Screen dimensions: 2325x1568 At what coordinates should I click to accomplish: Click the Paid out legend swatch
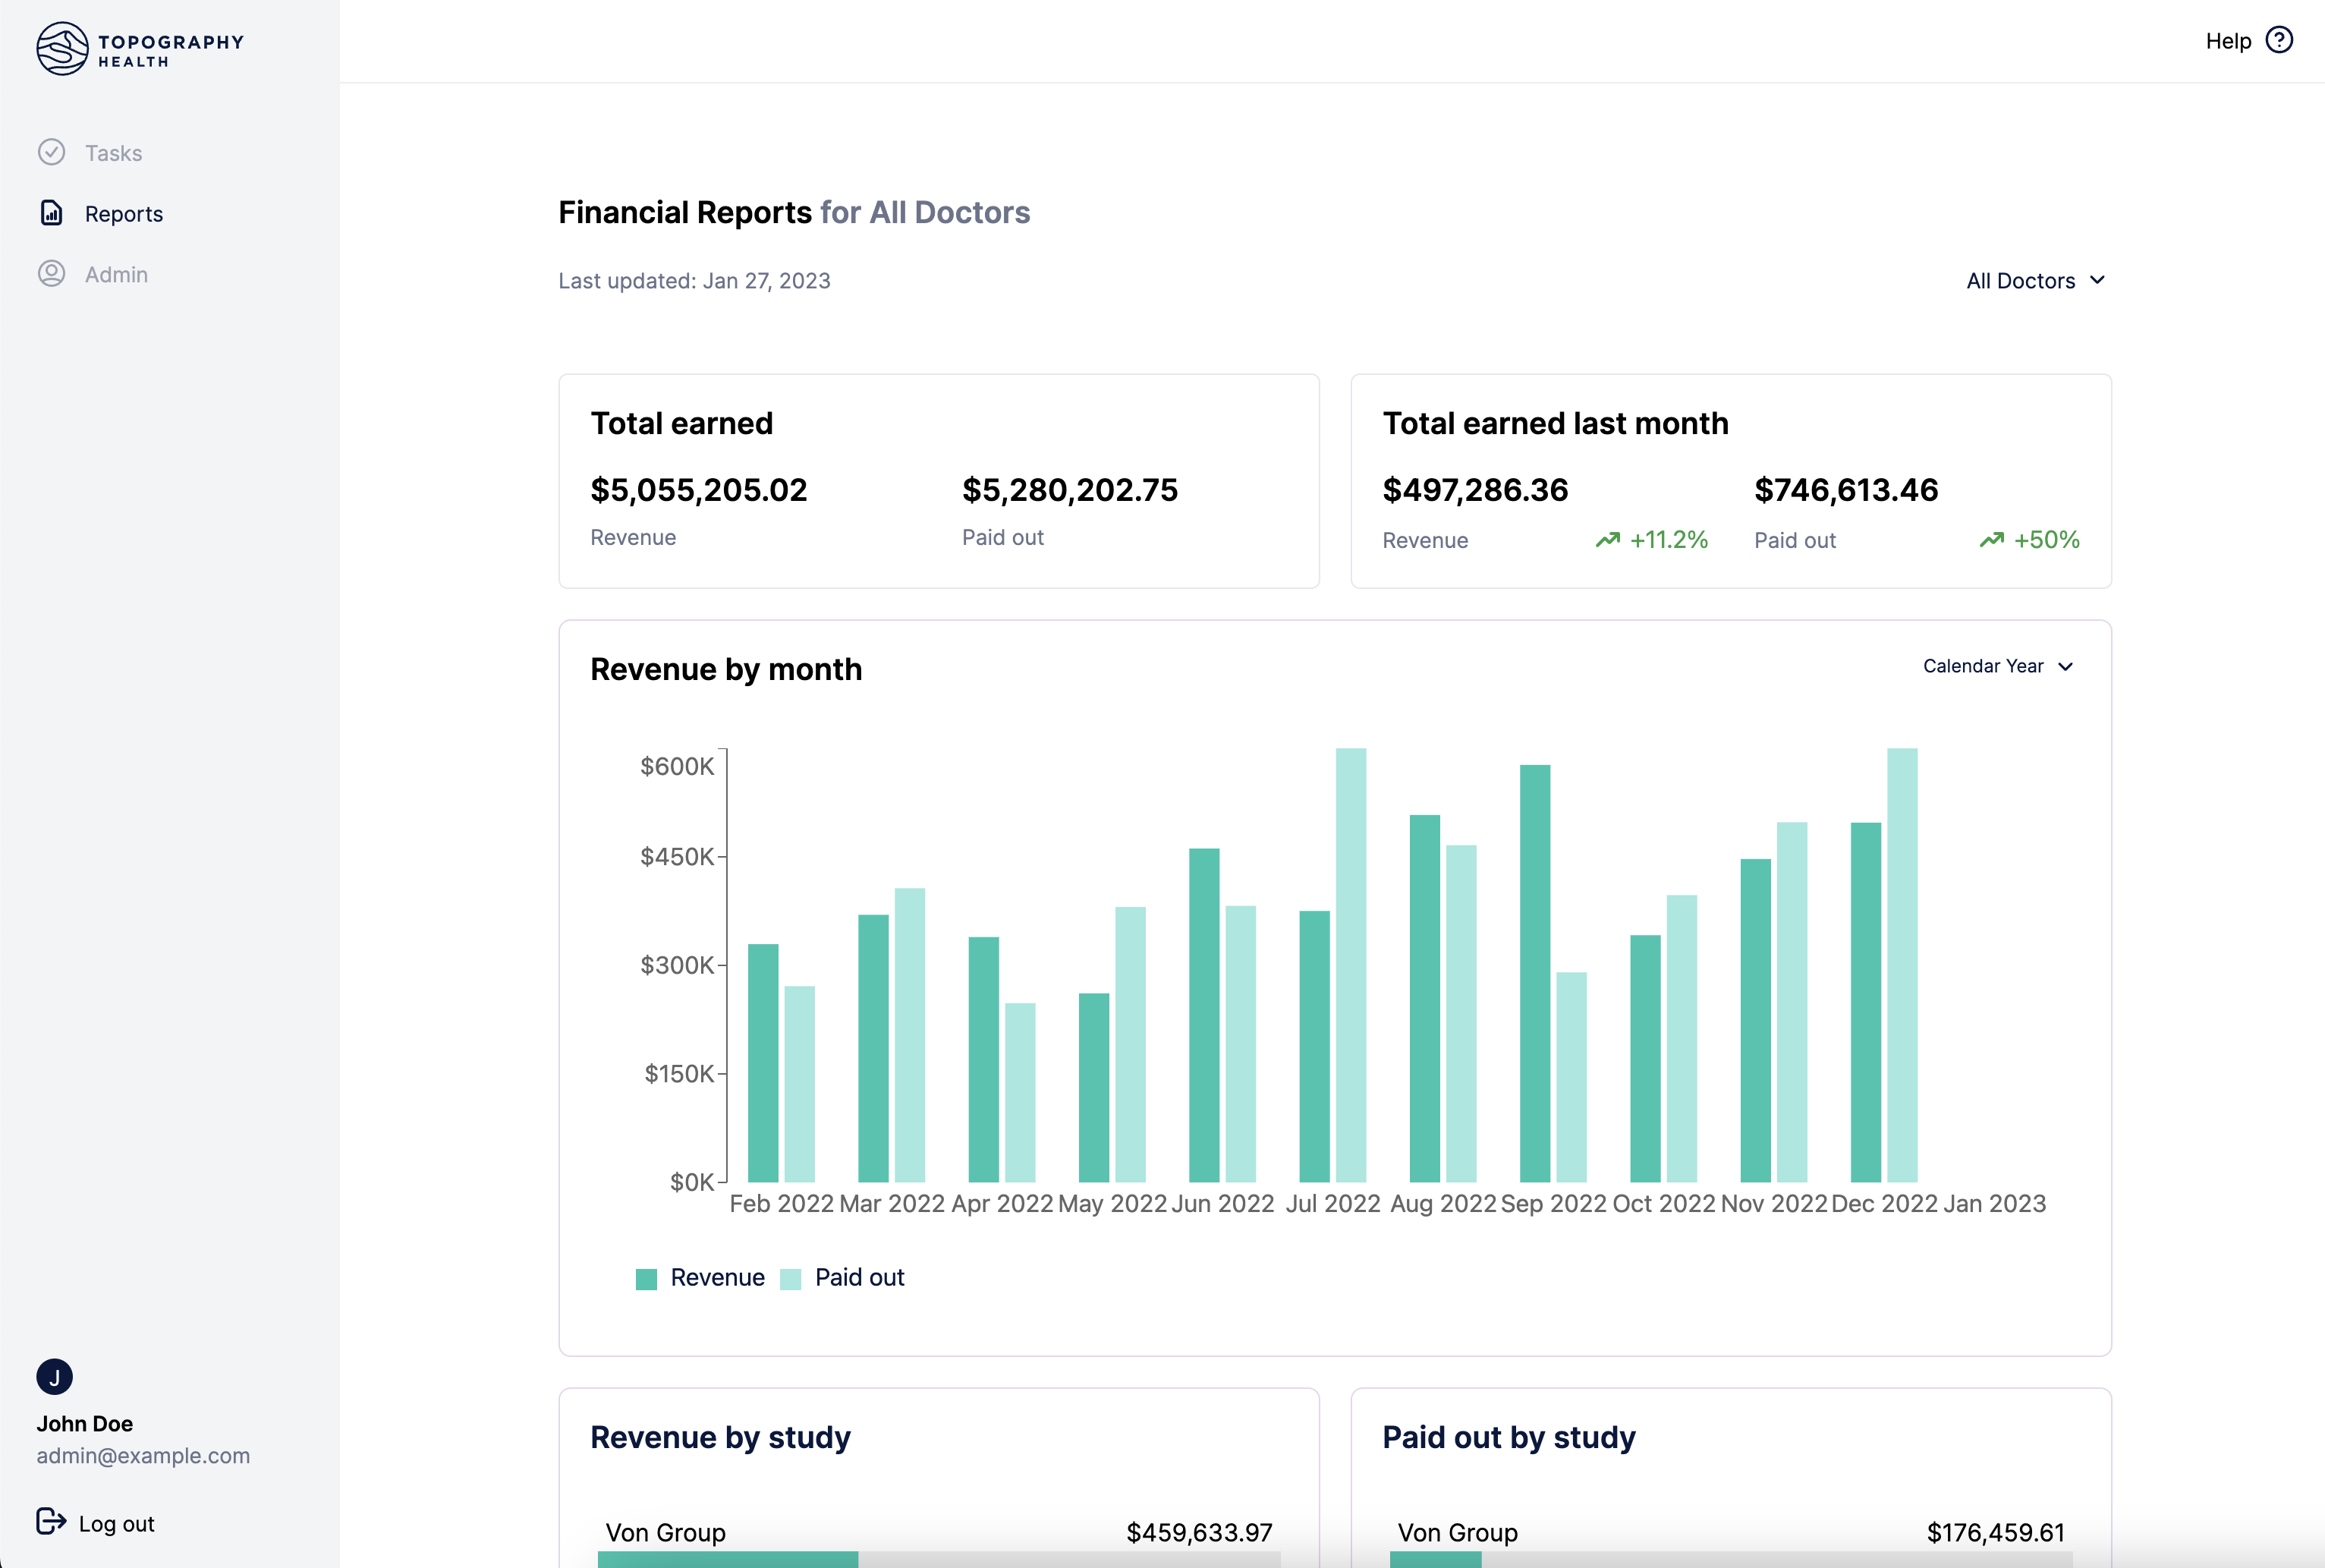[x=791, y=1279]
